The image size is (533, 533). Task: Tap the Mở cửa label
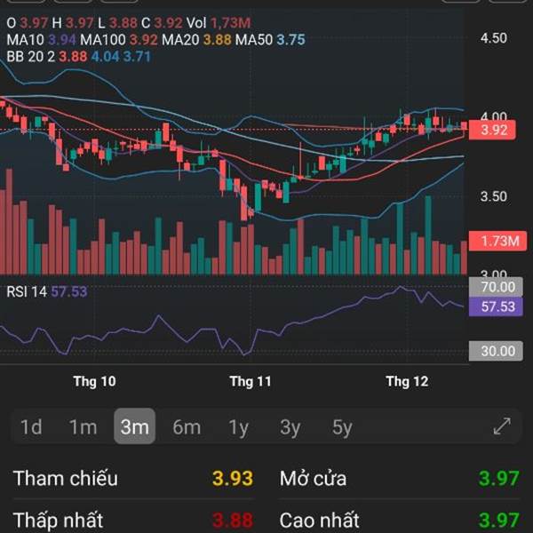[313, 478]
